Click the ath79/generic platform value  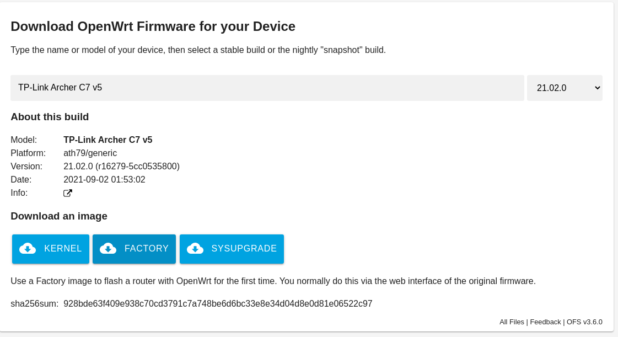pyautogui.click(x=90, y=153)
